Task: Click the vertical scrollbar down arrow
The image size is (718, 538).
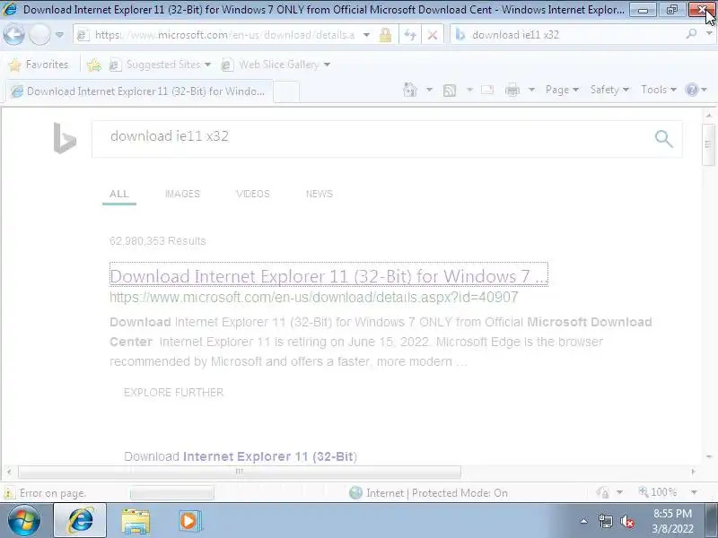Action: pos(709,457)
